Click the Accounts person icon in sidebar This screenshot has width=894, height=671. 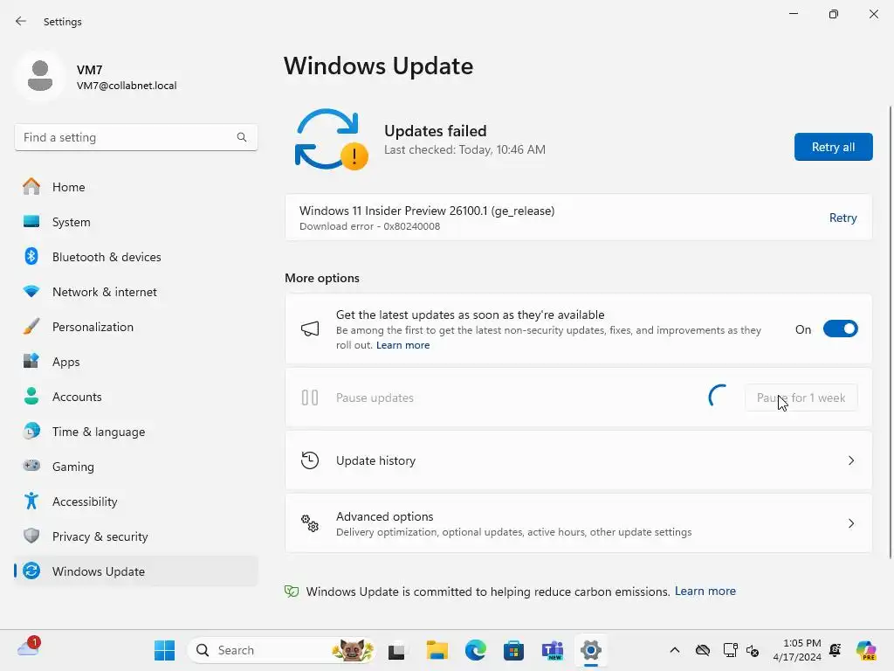pyautogui.click(x=31, y=396)
